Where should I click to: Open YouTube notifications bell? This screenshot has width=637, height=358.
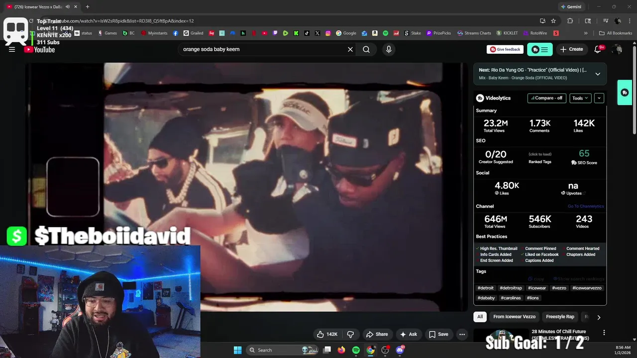point(598,49)
